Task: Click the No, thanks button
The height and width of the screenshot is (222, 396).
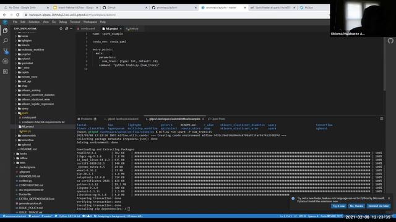Action: (356, 206)
